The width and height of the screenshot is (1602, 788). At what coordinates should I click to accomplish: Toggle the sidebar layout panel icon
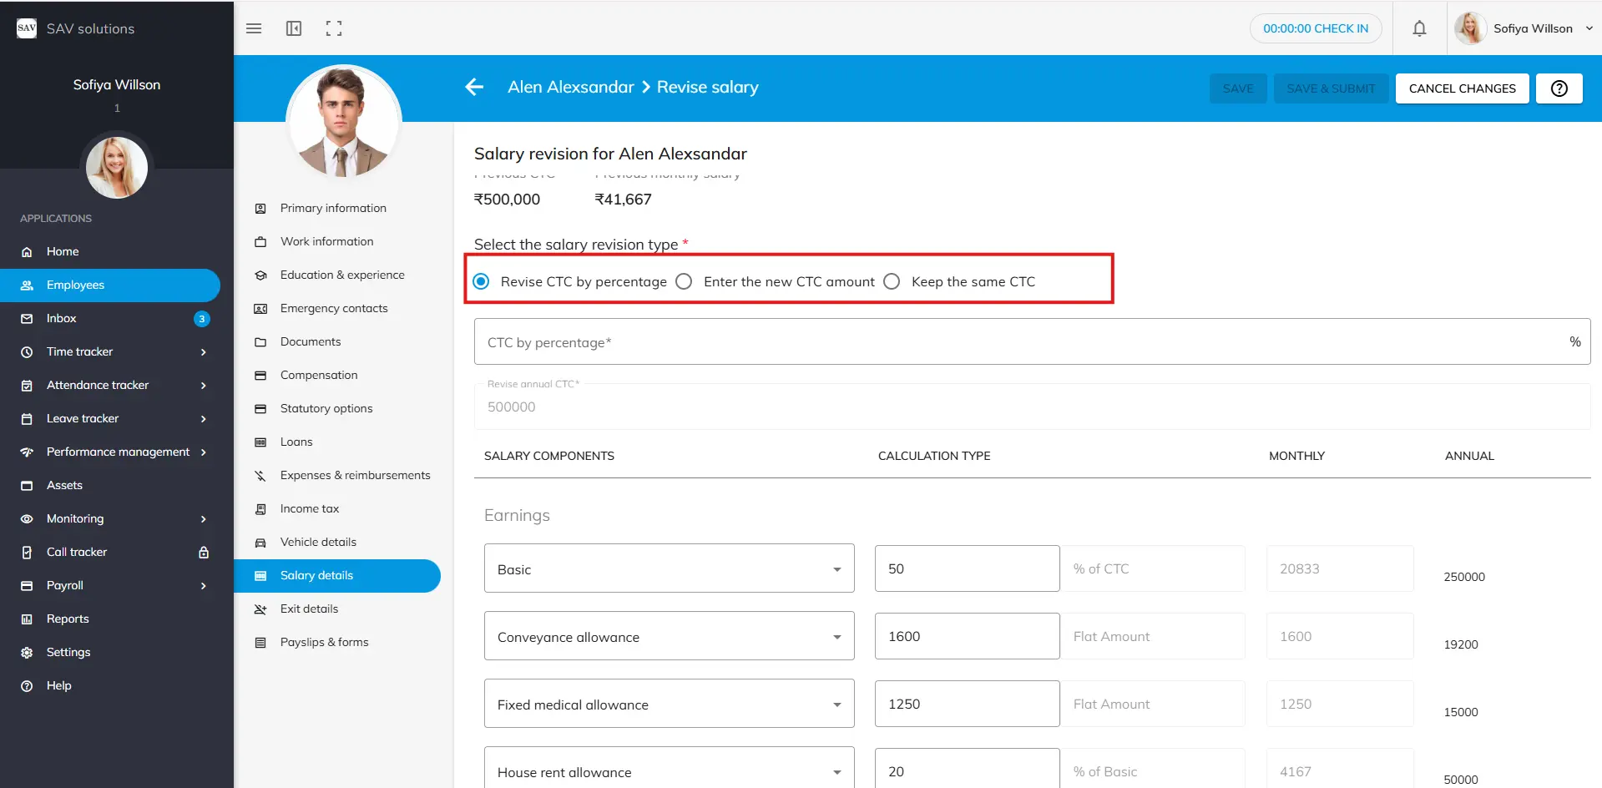294,28
